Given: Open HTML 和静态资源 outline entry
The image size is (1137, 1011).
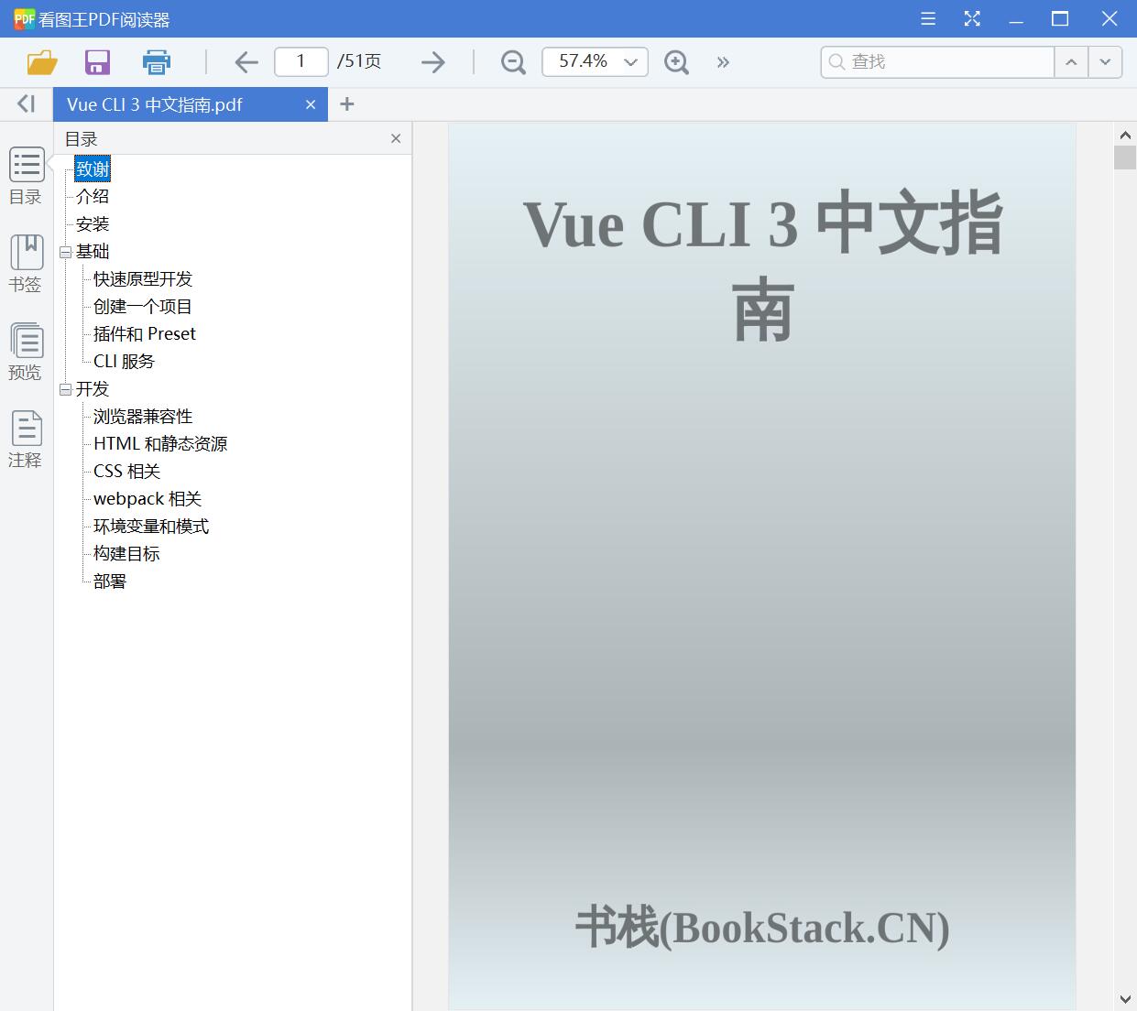Looking at the screenshot, I should point(160,443).
